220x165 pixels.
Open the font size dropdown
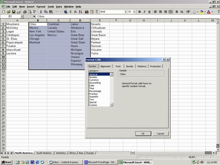click(134, 12)
